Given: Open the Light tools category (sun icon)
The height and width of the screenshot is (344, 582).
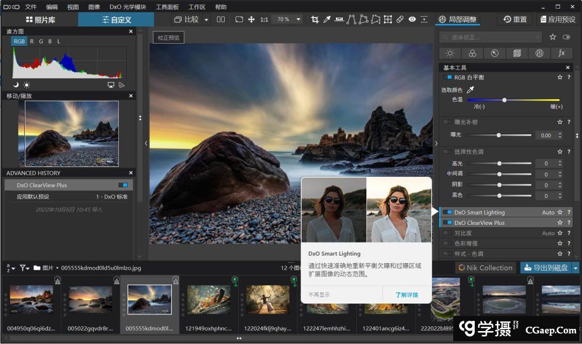Looking at the screenshot, I should (x=450, y=53).
